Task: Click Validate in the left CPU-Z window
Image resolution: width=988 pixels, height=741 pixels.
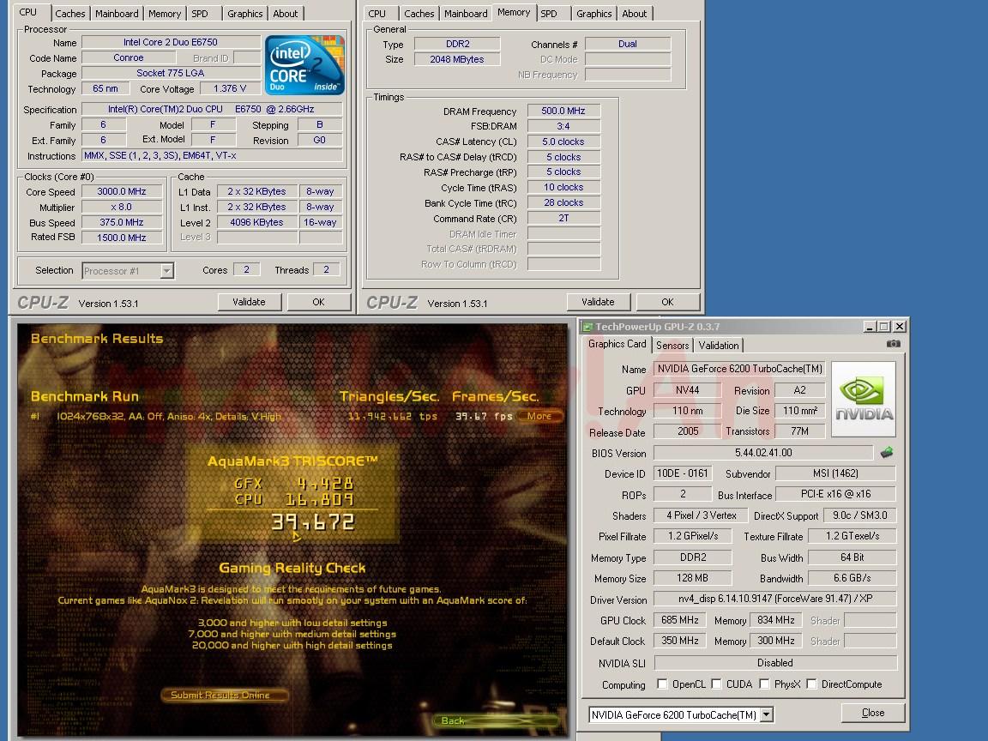Action: click(x=249, y=303)
